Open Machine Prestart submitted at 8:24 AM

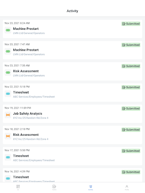click(x=72, y=29)
